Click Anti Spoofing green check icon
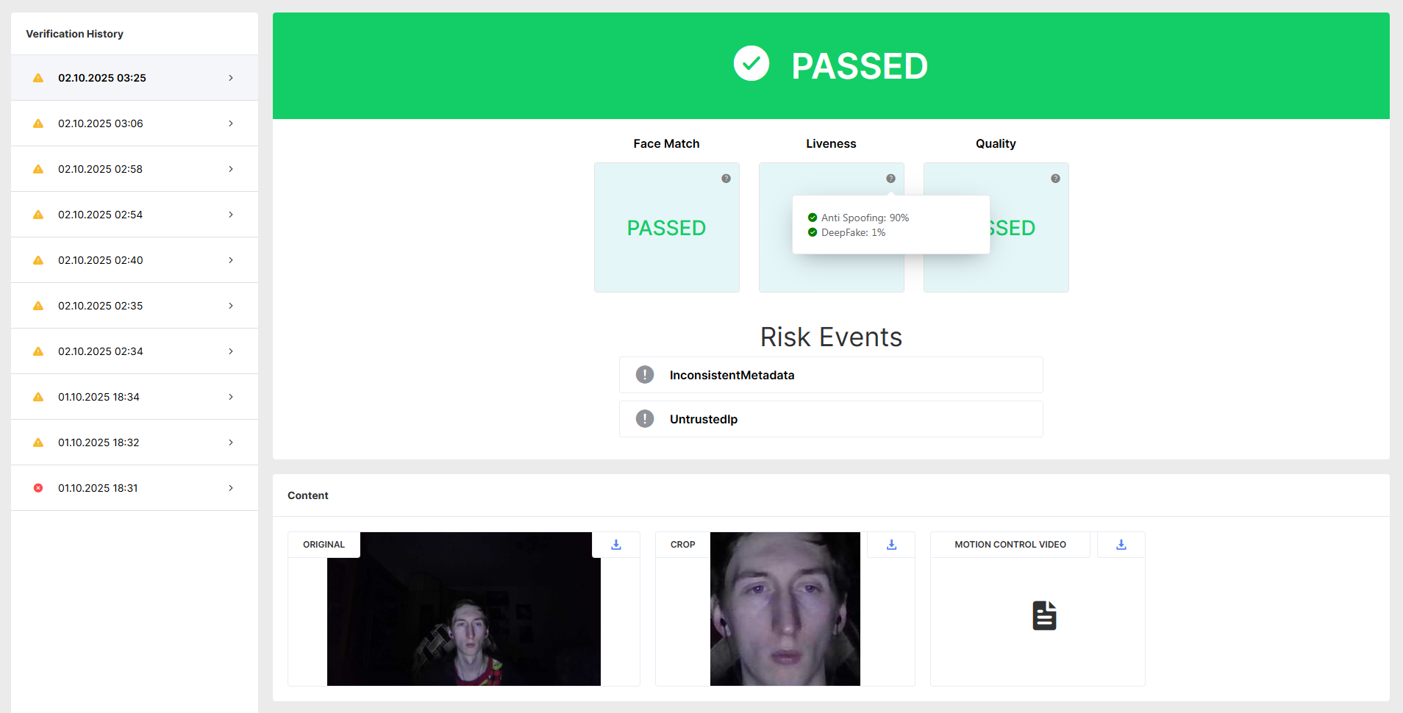The height and width of the screenshot is (713, 1403). click(x=813, y=218)
